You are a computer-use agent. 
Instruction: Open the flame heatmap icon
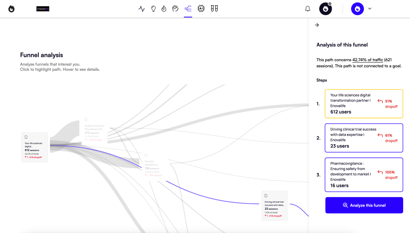164,9
